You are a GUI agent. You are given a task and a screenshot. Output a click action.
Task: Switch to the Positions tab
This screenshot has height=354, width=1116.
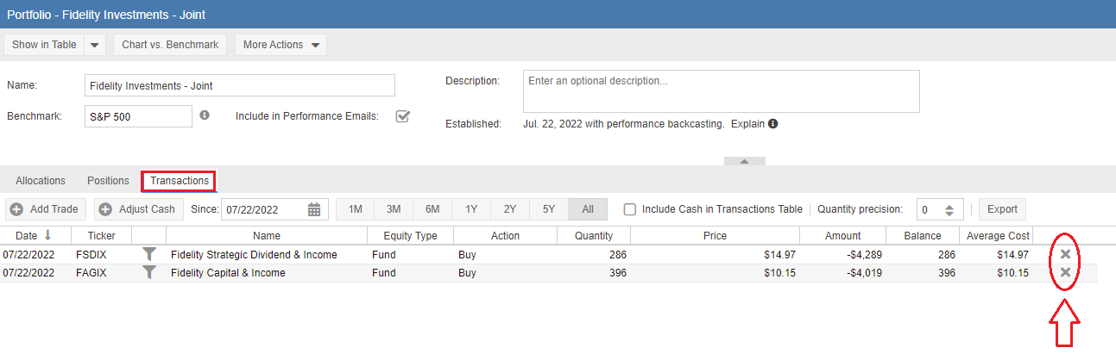tap(108, 181)
